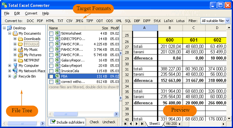The height and width of the screenshot is (128, 233).
Task: Click the My Documents folder icon
Action: [15, 33]
